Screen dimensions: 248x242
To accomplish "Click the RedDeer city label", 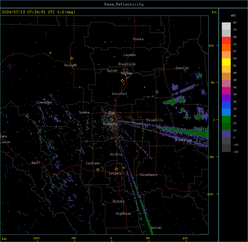I will pyautogui.click(x=127, y=73).
